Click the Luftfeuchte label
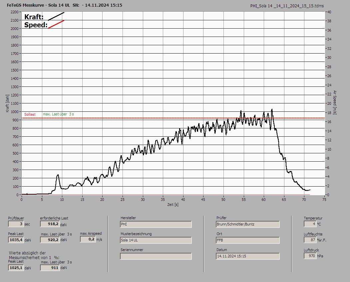 313,234
